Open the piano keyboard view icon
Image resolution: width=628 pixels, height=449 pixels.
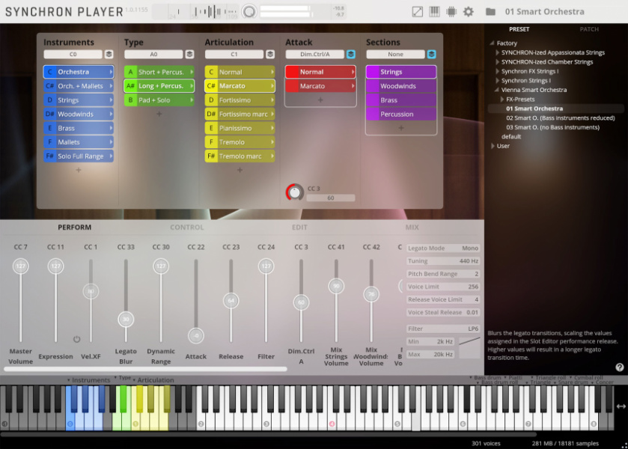[x=434, y=11]
